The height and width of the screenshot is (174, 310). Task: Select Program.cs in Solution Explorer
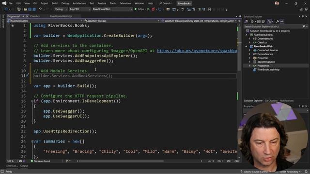pos(263,66)
